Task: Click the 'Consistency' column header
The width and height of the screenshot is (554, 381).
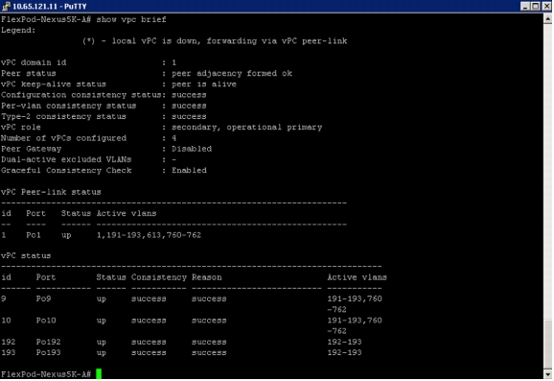Action: coord(159,277)
